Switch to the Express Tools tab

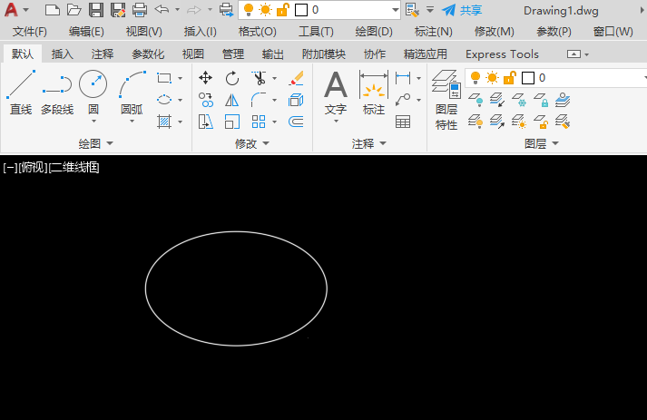pyautogui.click(x=502, y=54)
